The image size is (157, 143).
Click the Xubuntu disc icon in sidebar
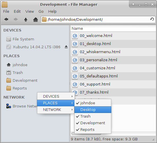pos(9,47)
